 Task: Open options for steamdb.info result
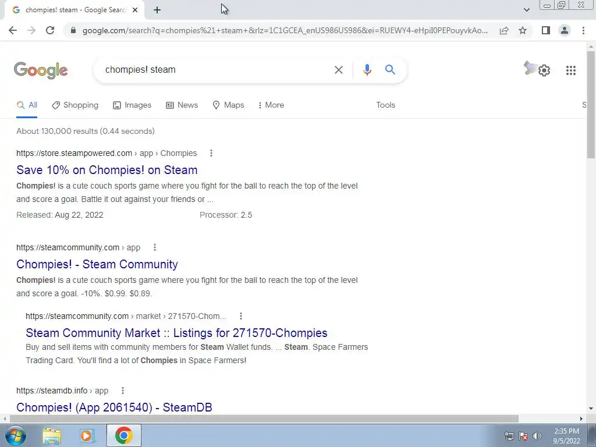pos(122,391)
